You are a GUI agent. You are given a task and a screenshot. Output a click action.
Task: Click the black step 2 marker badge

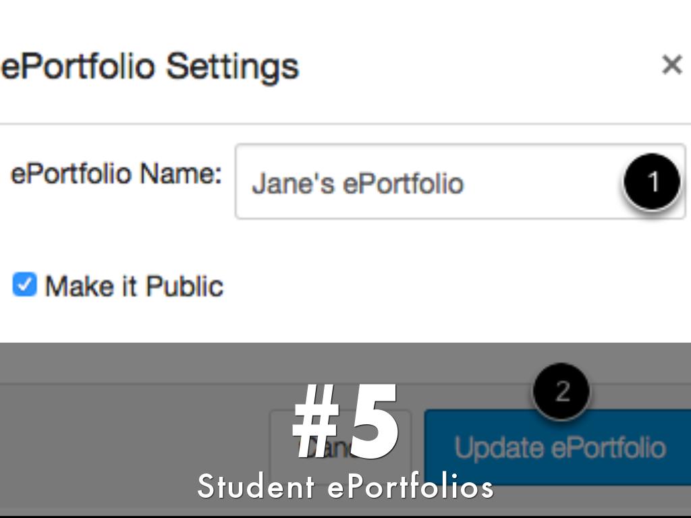click(x=561, y=391)
